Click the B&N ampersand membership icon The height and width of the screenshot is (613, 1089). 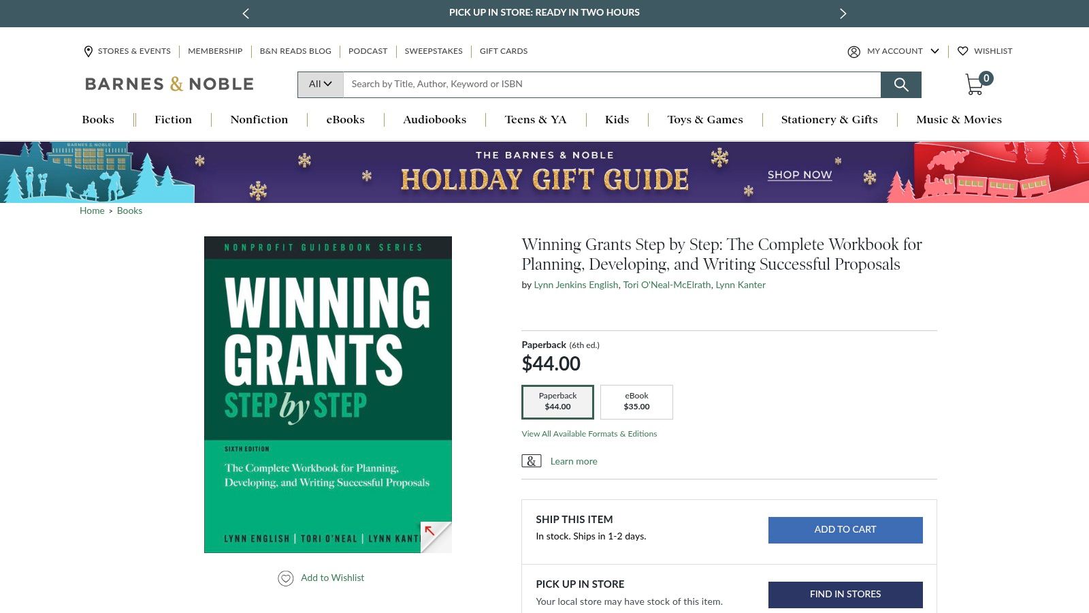[x=531, y=461]
